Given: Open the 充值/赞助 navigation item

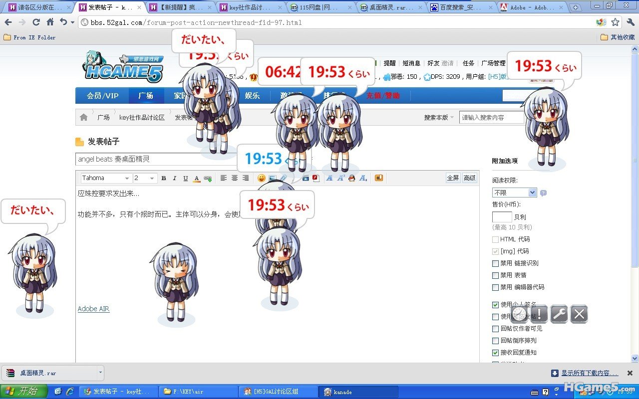Looking at the screenshot, I should 383,95.
